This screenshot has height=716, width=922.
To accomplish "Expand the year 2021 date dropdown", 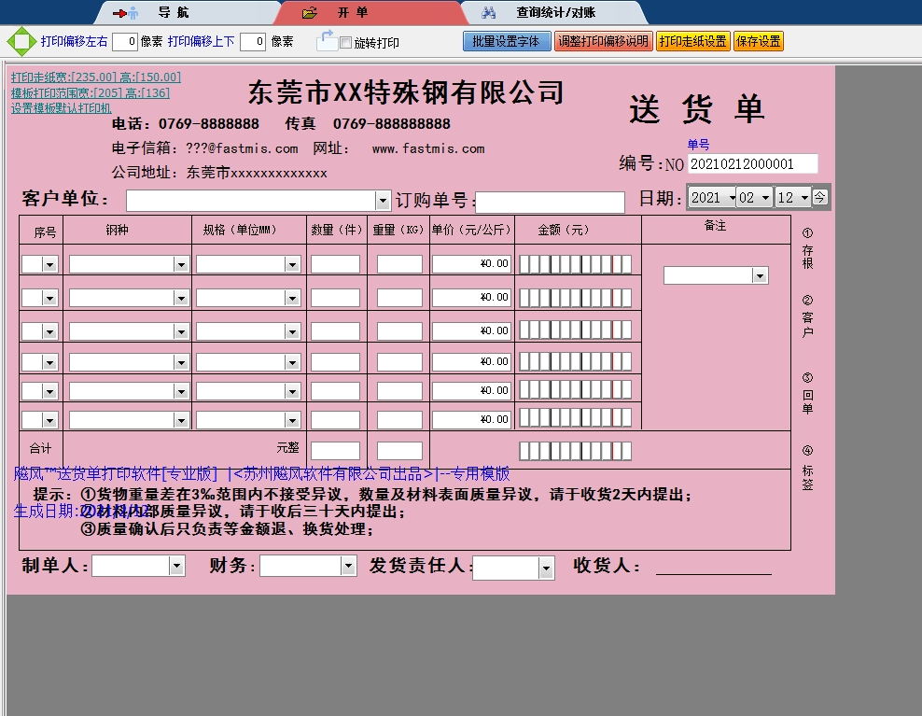I will point(731,198).
